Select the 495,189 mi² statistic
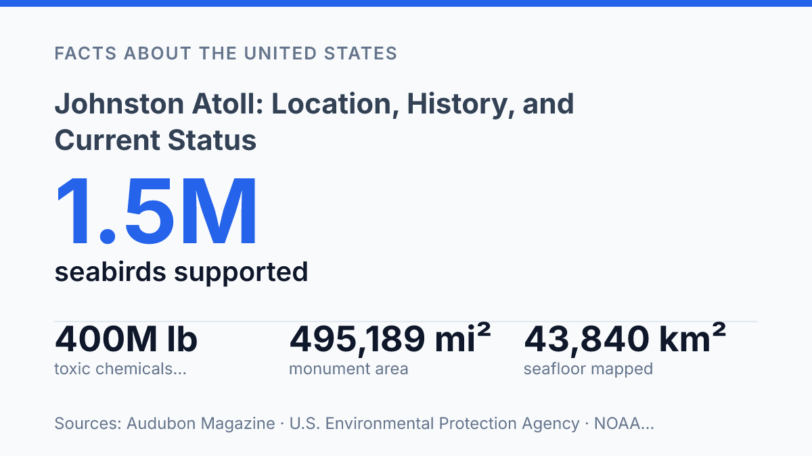 pos(390,339)
